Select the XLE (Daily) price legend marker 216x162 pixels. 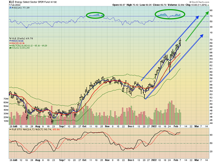pyautogui.click(x=10, y=39)
